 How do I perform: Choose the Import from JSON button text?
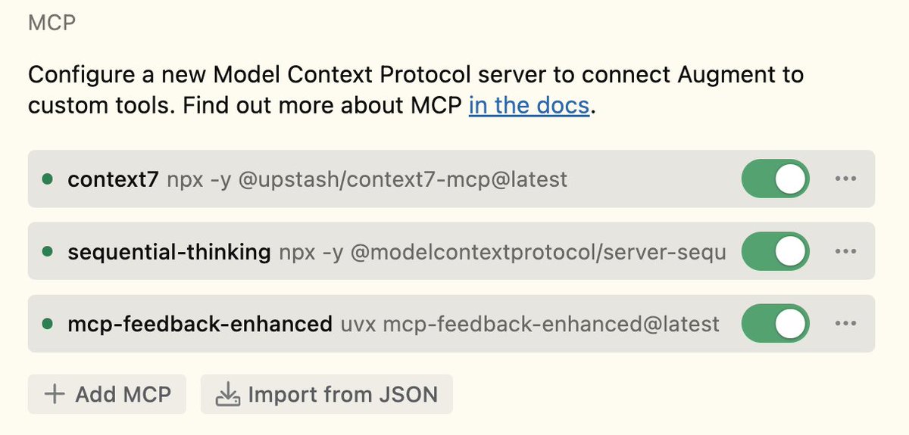click(x=342, y=394)
